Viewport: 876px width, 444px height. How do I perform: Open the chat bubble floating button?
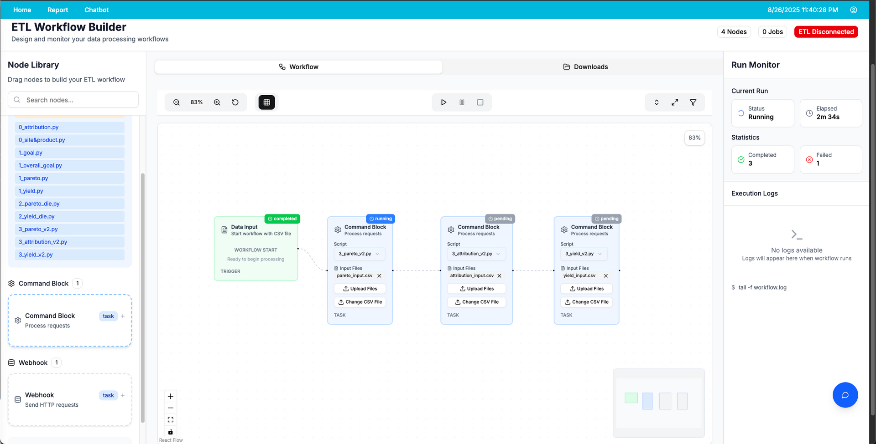[x=845, y=395]
